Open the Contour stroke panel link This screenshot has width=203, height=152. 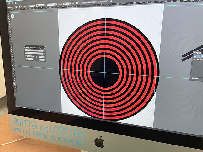25,6
